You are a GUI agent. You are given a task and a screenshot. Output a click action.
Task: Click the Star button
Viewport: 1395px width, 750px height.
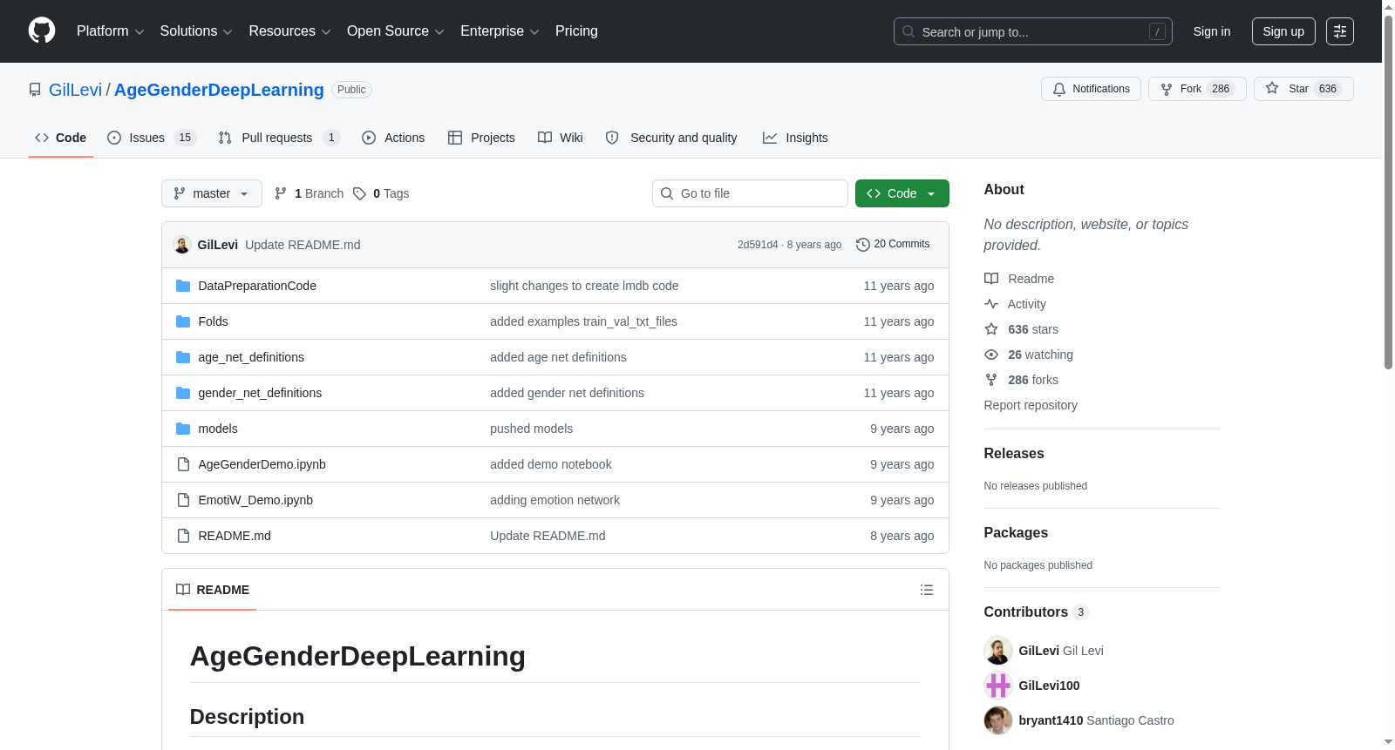(x=1303, y=89)
